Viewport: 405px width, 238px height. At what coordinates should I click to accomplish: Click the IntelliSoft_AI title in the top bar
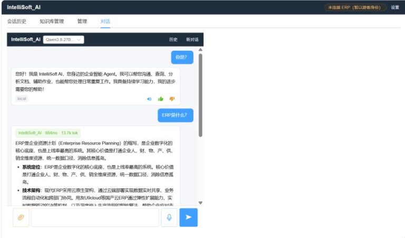pos(24,7)
